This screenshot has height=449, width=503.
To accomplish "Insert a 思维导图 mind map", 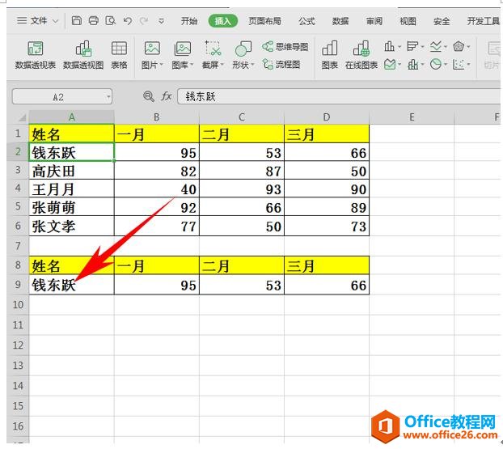I will coord(285,47).
